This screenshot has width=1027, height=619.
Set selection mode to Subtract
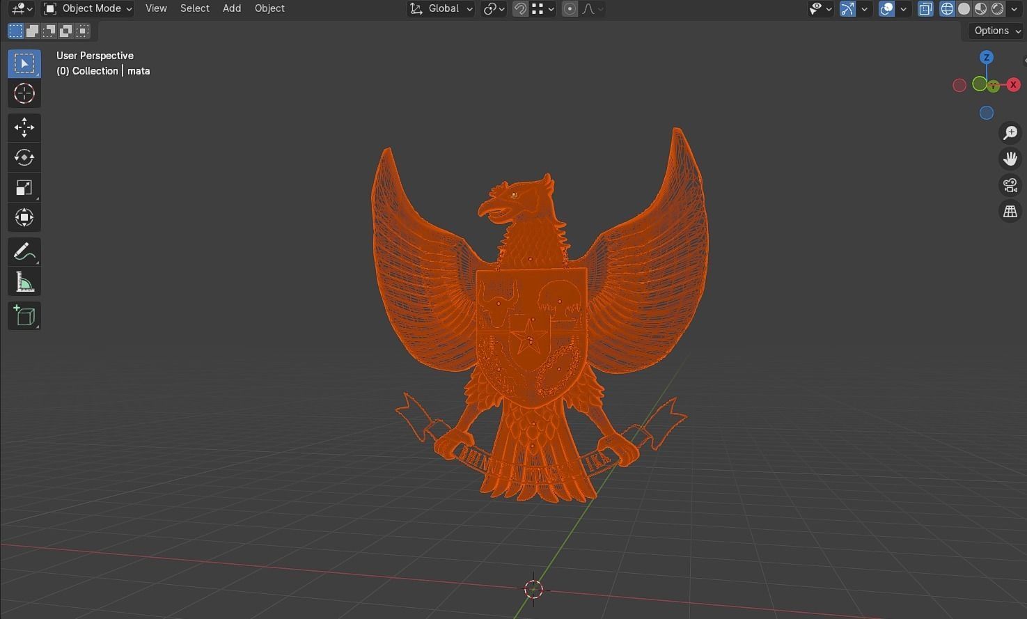tap(49, 31)
